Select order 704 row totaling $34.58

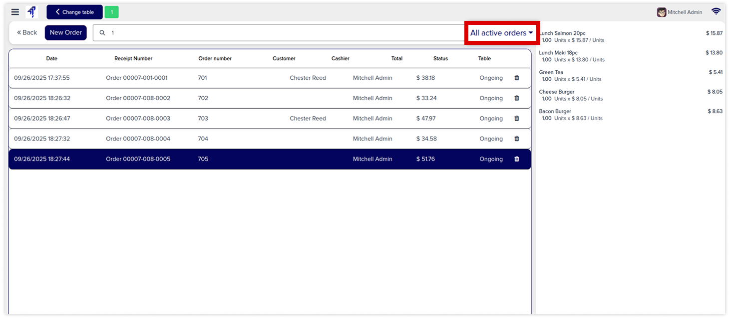tap(250, 139)
